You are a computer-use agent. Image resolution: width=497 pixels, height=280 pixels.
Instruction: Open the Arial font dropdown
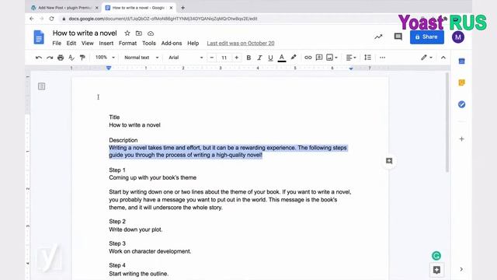[x=186, y=58]
